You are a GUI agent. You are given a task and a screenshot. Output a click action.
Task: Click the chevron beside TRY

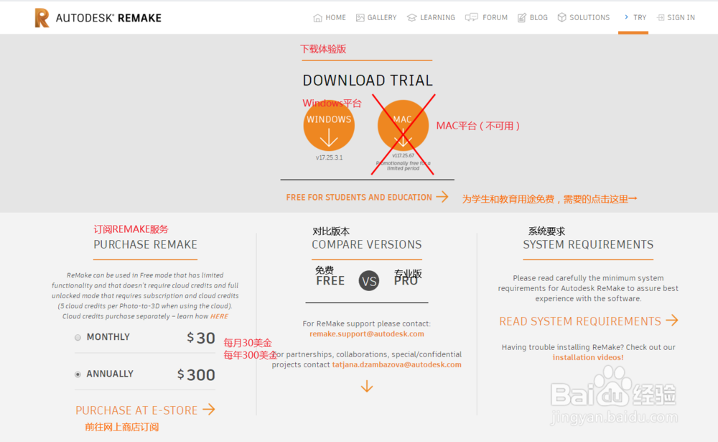click(x=626, y=17)
